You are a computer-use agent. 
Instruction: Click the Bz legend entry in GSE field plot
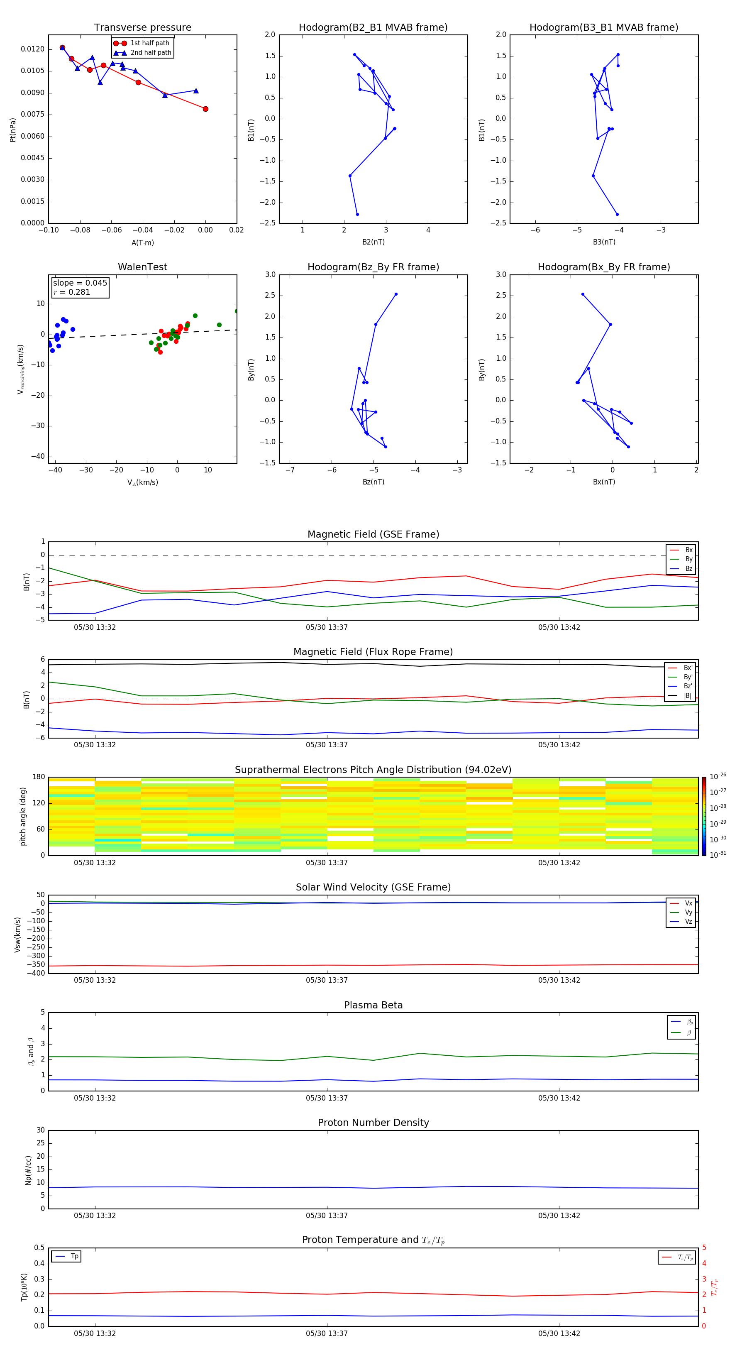681,568
